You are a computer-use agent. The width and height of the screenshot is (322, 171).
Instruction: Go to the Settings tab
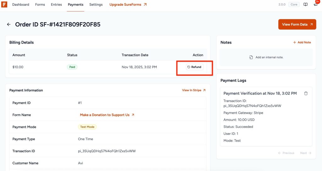click(x=96, y=5)
